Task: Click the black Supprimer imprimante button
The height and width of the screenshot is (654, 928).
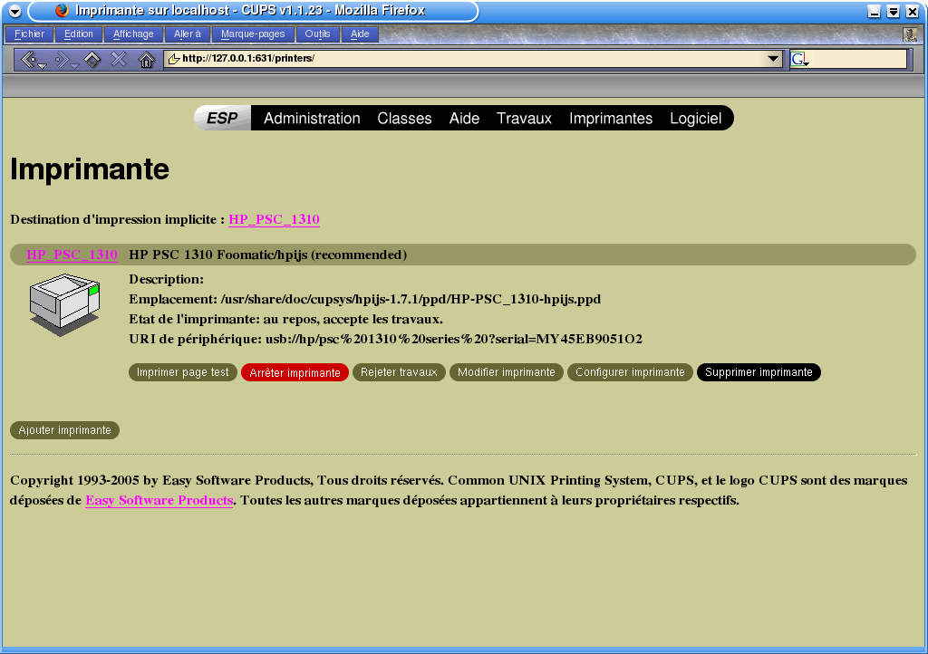Action: pyautogui.click(x=759, y=372)
